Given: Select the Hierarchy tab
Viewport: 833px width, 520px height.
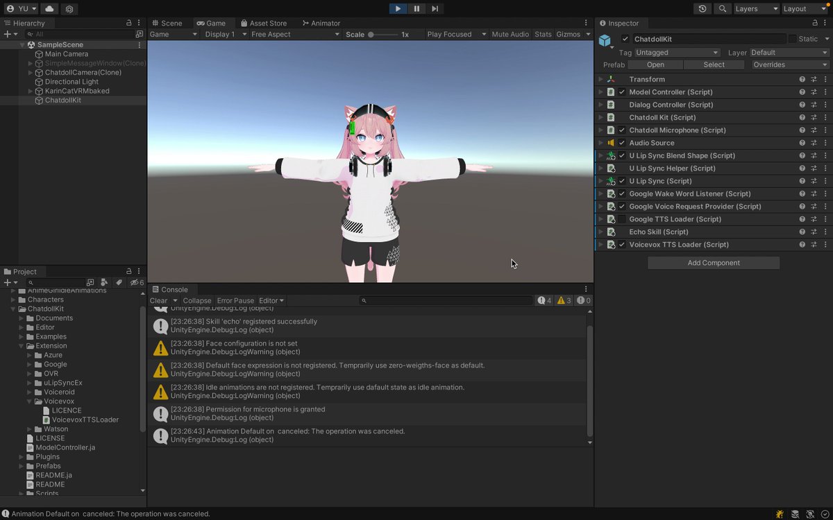Looking at the screenshot, I should pos(24,23).
